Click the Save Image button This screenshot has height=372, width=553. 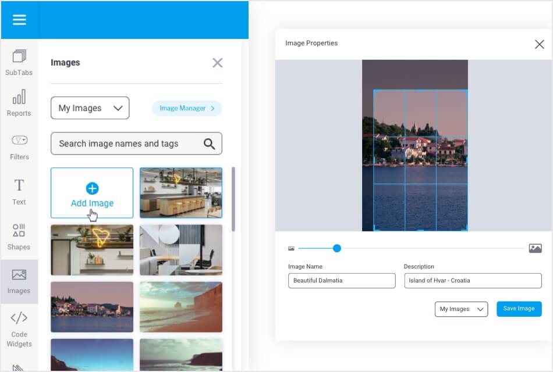(519, 309)
